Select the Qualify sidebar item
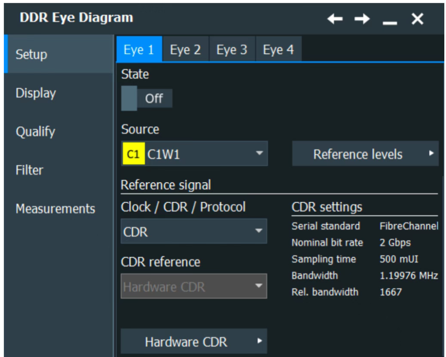 coord(59,131)
